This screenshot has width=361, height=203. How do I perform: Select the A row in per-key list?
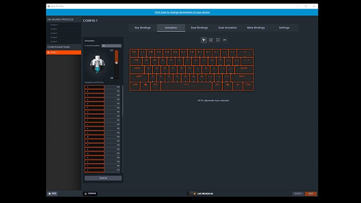pos(102,87)
